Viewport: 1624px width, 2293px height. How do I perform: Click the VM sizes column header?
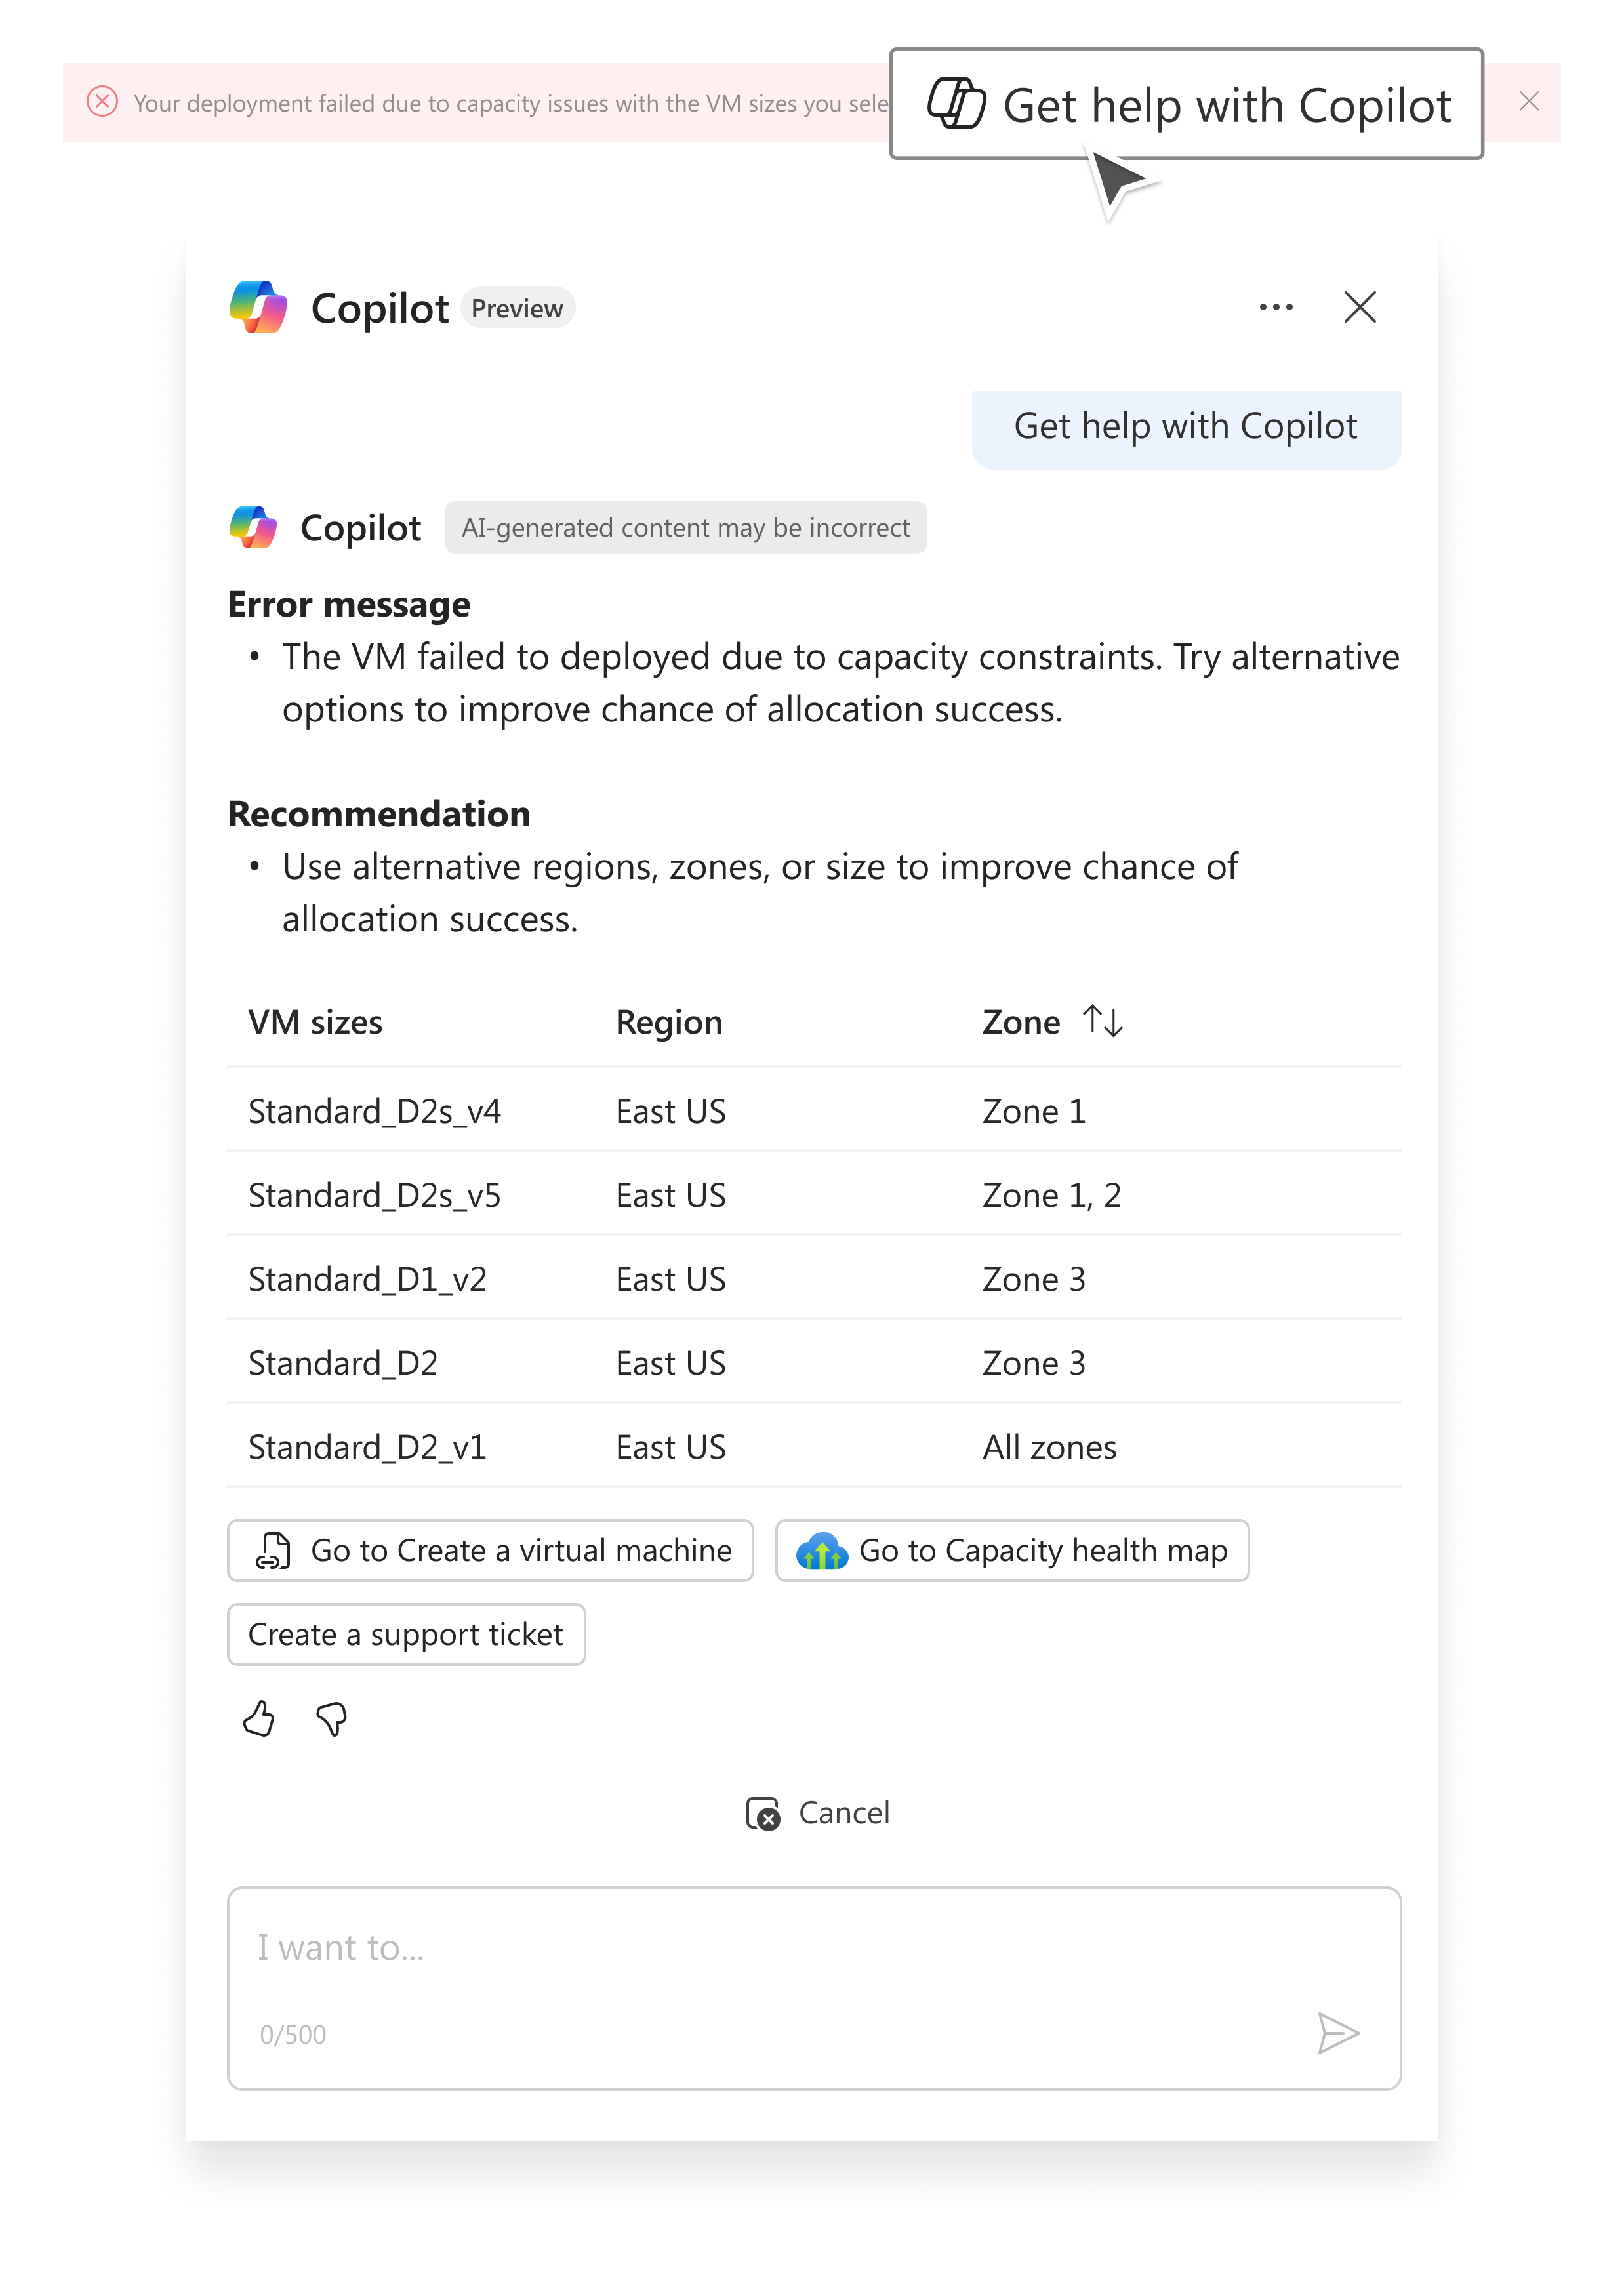[x=315, y=1022]
